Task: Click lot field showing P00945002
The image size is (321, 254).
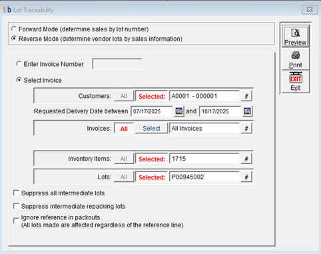Action: [204, 177]
